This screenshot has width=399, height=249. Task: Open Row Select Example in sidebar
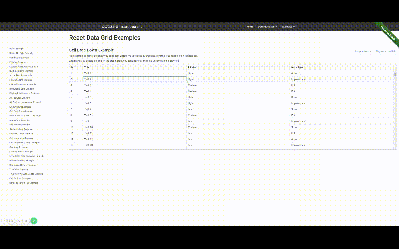pyautogui.click(x=19, y=120)
